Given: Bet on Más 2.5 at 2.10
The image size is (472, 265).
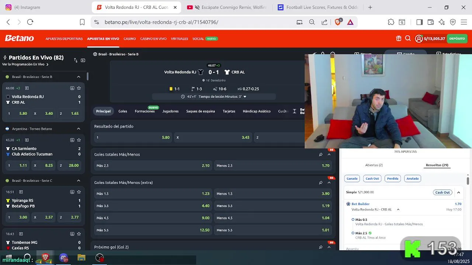Looking at the screenshot, I should [153, 166].
